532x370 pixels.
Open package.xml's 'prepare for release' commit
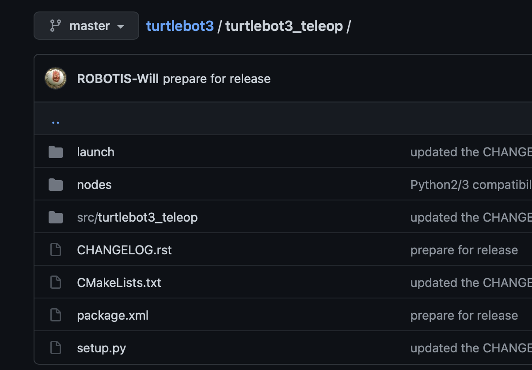464,315
